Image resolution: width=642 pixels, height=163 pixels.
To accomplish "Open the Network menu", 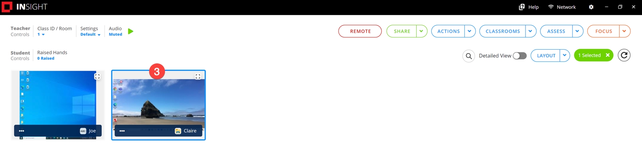I will (x=562, y=7).
